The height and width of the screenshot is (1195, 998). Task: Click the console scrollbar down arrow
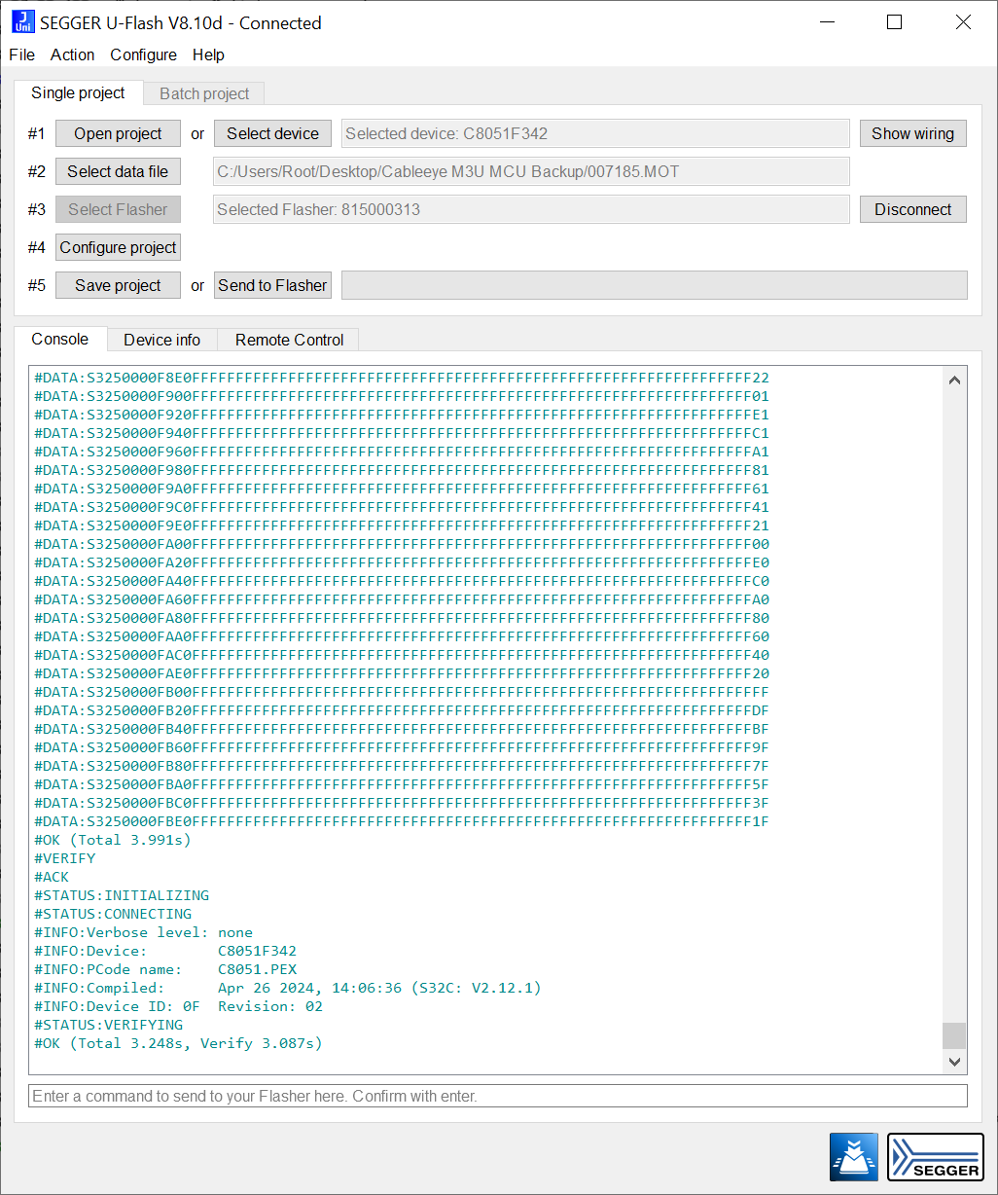(954, 1062)
